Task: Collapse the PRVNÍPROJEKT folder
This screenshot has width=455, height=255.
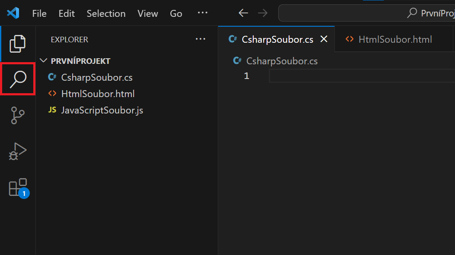Action: click(x=43, y=61)
